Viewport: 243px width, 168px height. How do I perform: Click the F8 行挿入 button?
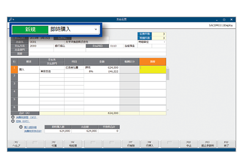tap(150, 144)
